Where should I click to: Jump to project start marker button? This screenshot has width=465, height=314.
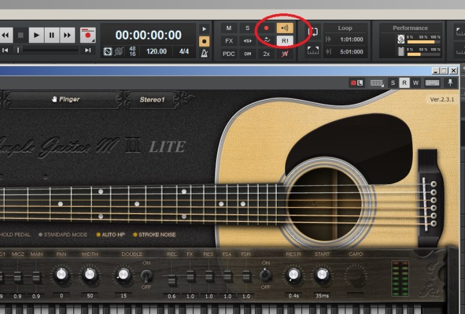(5, 51)
